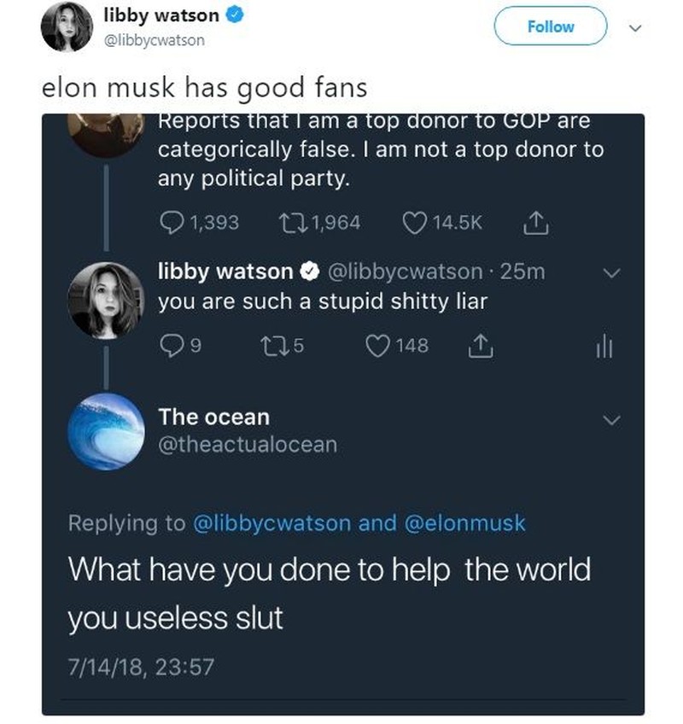The image size is (683, 724).
Task: Open the @theactualocean handle
Action: click(248, 445)
